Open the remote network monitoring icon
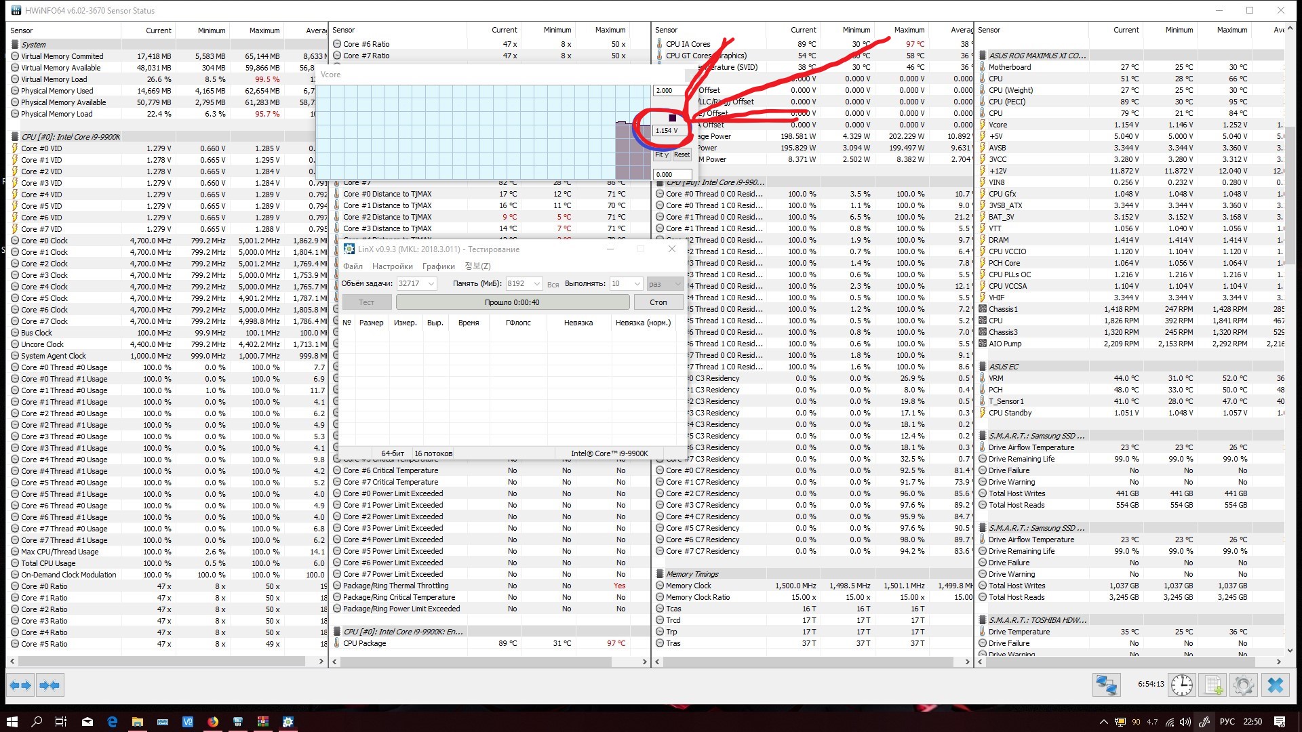This screenshot has width=1302, height=732. coord(1106,685)
